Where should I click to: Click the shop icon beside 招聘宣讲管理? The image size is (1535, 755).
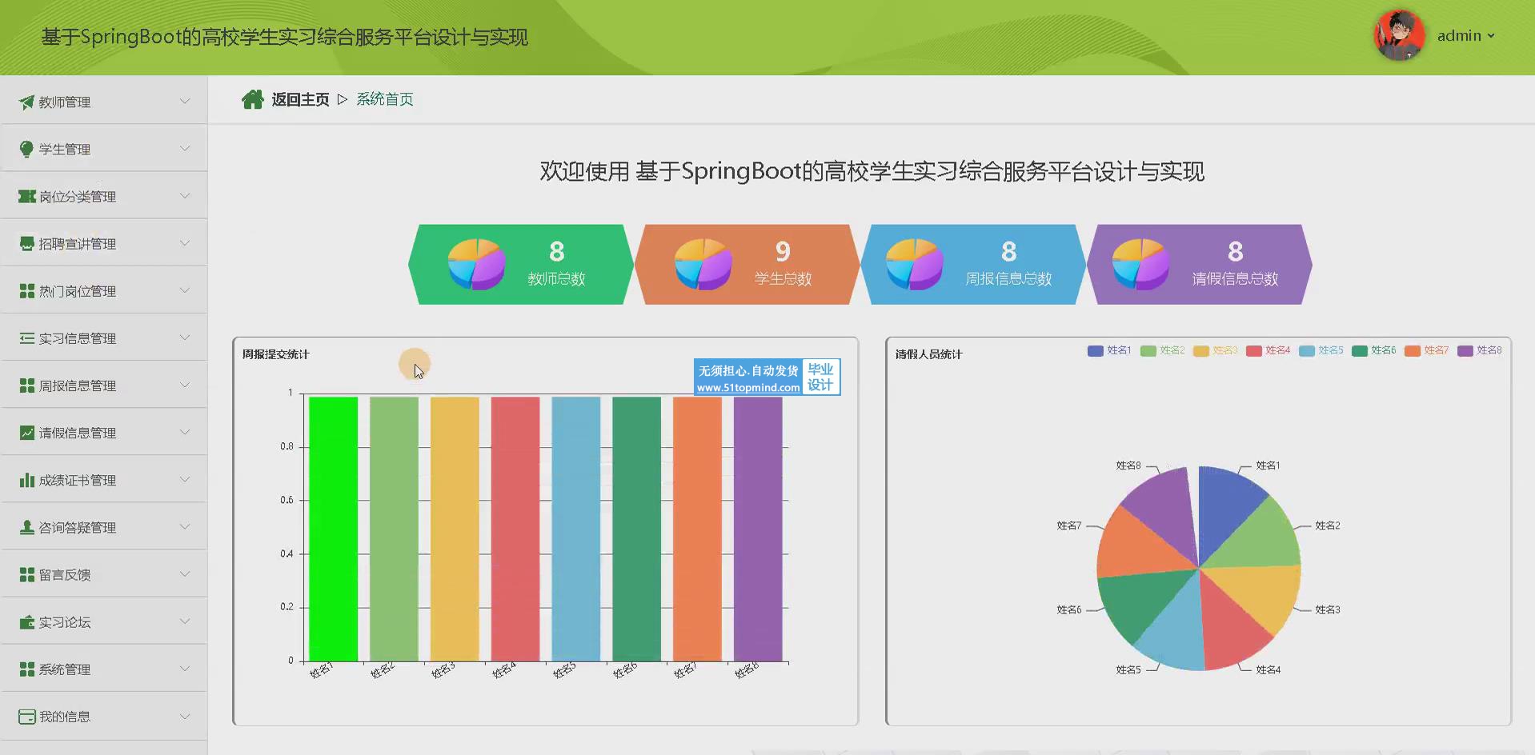click(27, 244)
